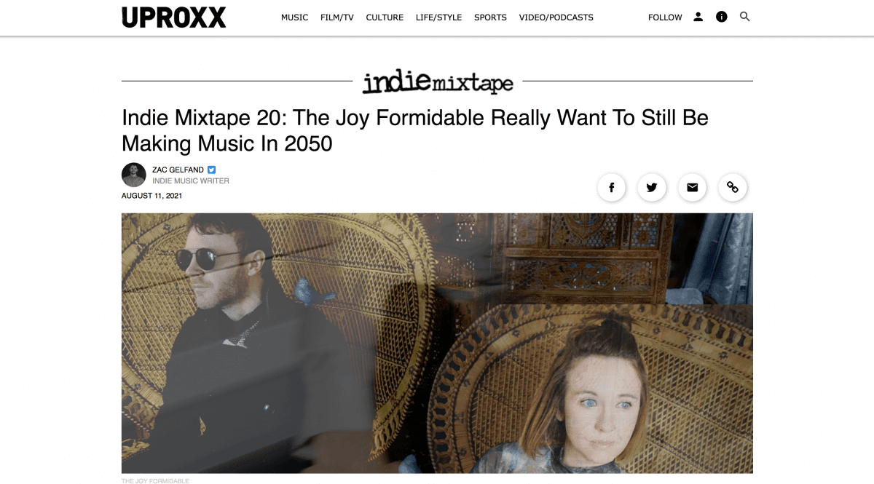Open the search magnifier icon
The width and height of the screenshot is (874, 484).
[x=744, y=17]
